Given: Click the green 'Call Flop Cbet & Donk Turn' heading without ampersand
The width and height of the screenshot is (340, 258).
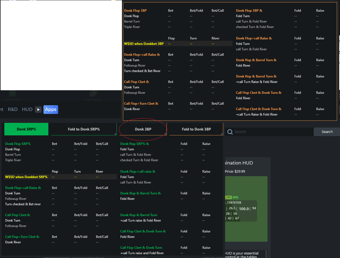Looking at the screenshot, I should click(141, 248).
